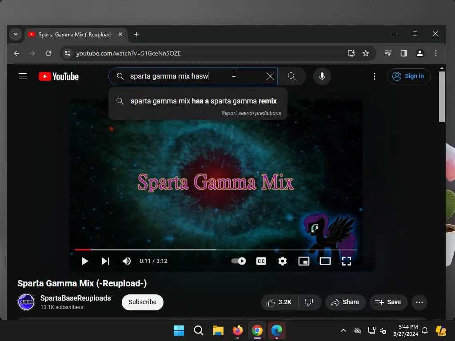Play the video
The image size is (455, 341).
84,261
